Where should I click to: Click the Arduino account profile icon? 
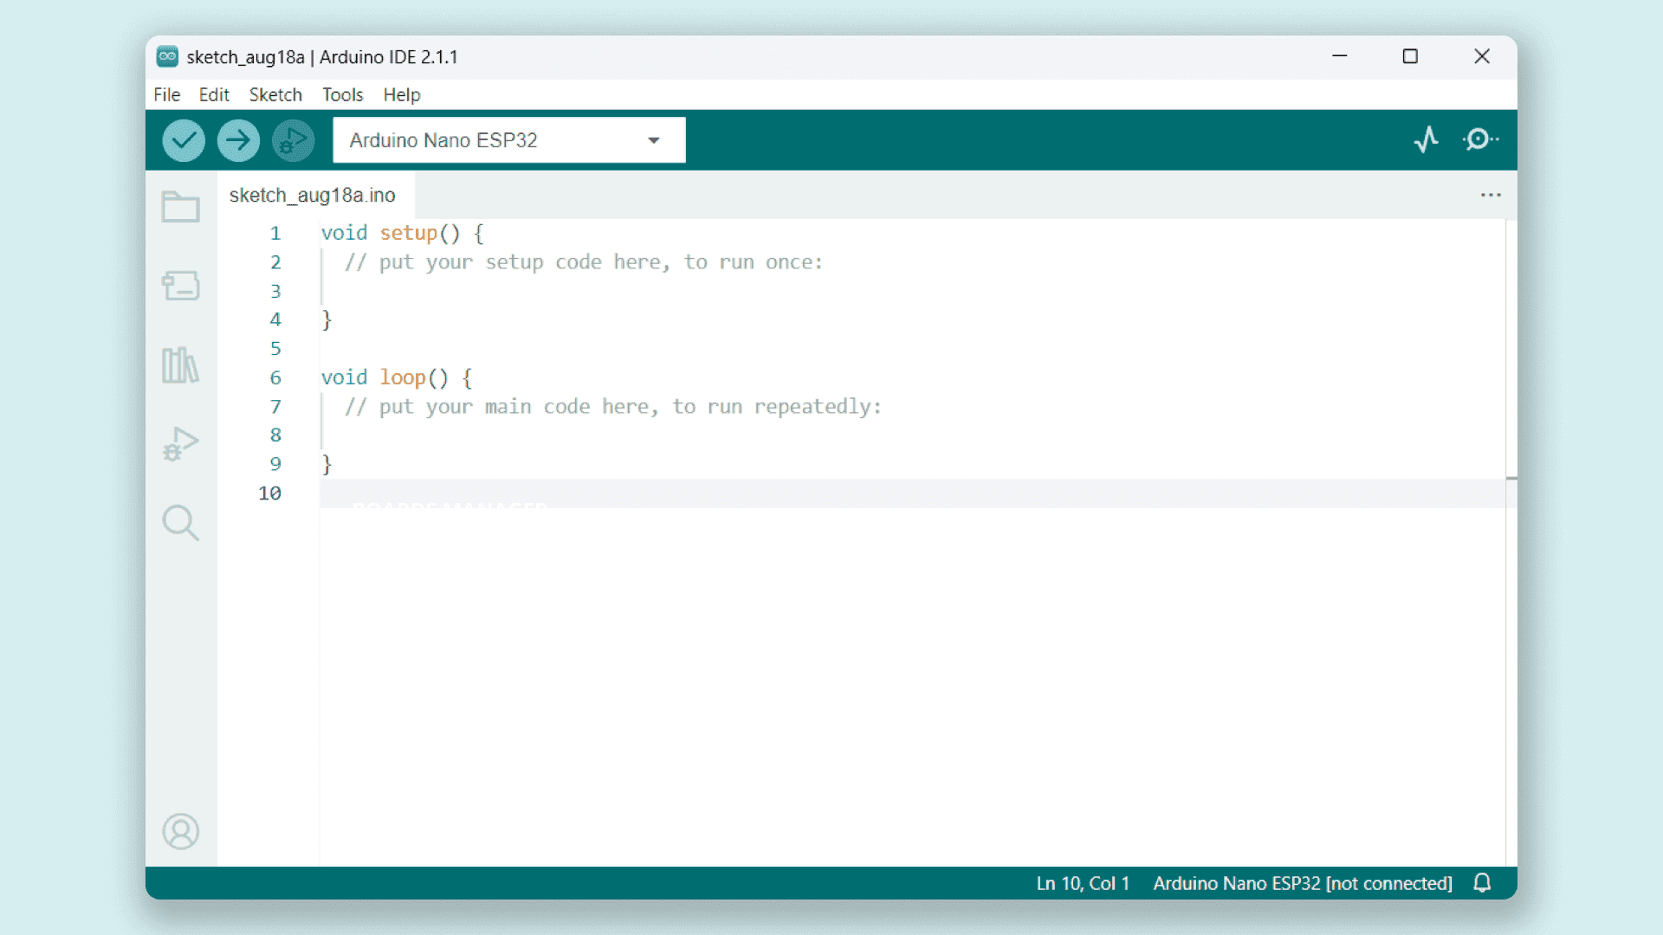pyautogui.click(x=180, y=831)
